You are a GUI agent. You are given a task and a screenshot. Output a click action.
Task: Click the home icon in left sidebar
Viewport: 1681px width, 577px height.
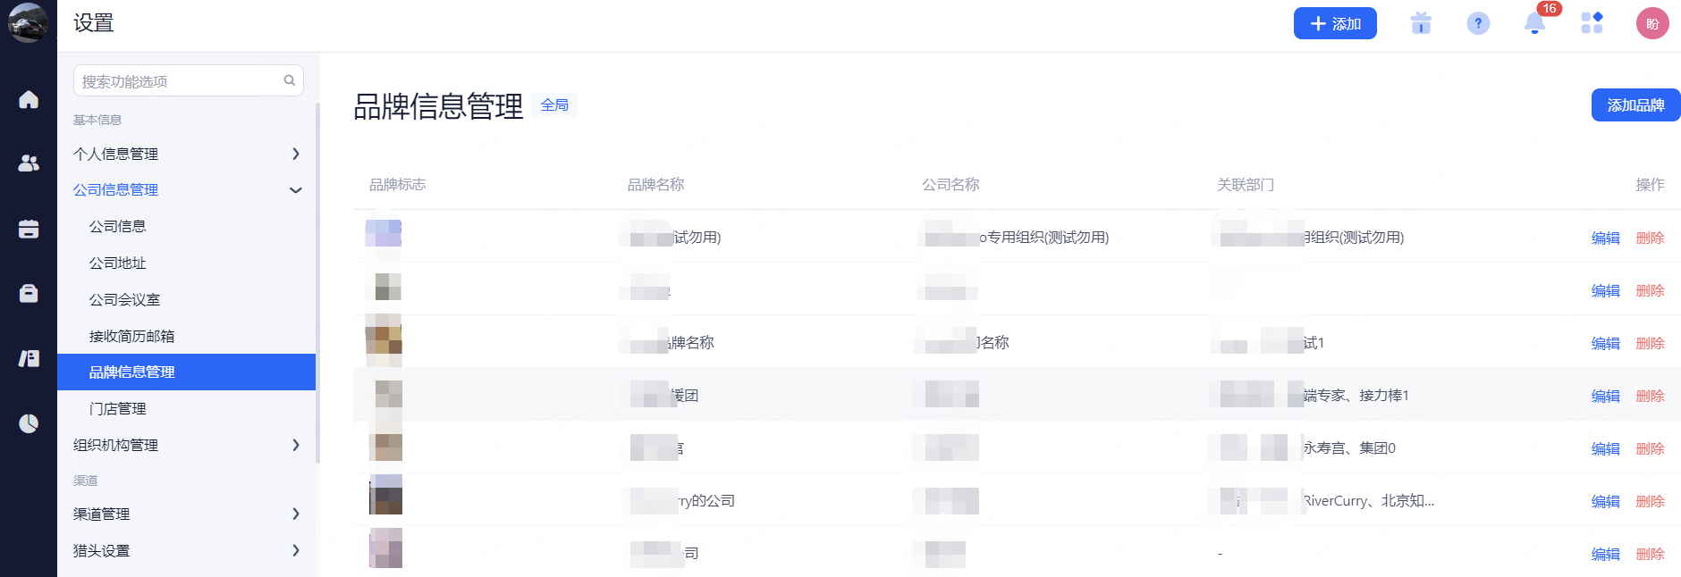tap(29, 99)
